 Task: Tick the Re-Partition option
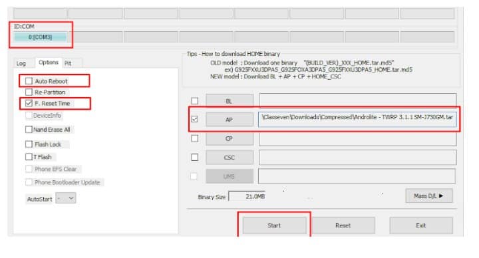[x=29, y=92]
